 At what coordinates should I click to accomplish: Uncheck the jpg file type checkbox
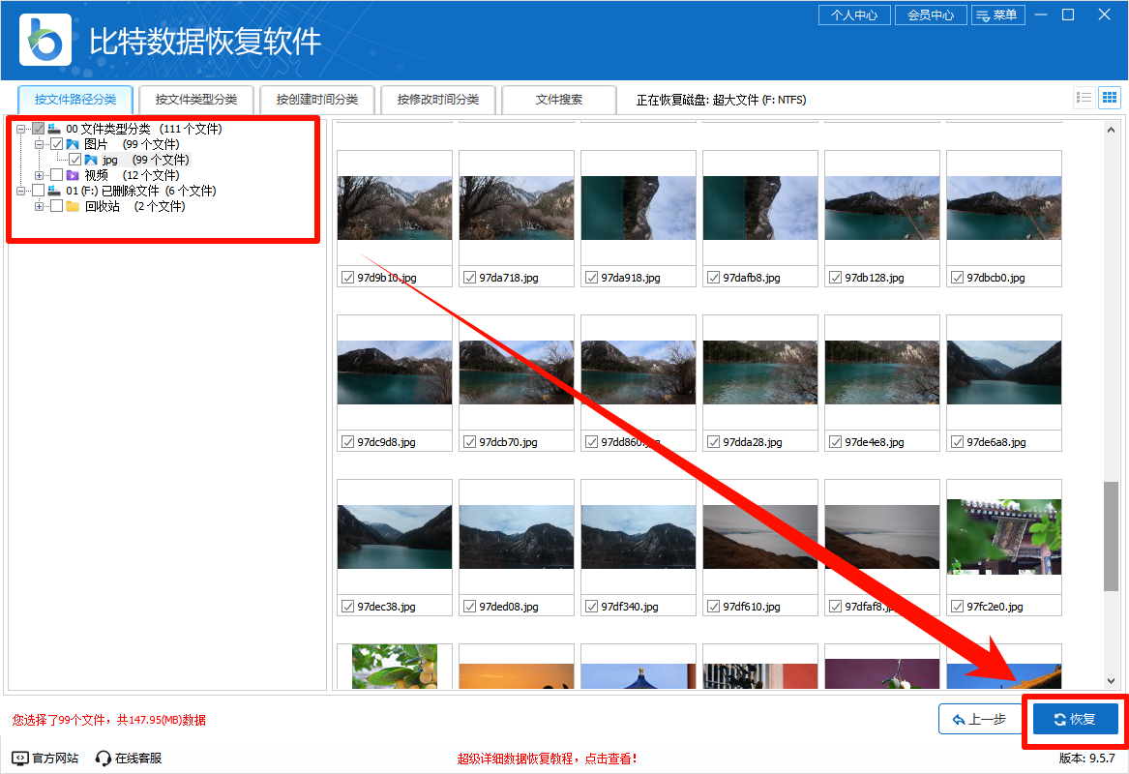[x=74, y=160]
